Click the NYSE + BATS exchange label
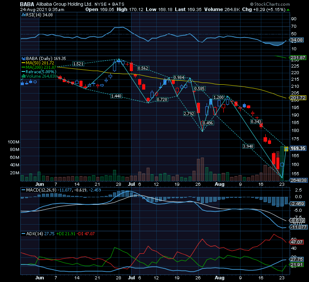Screen dimensions: 309x282 click(x=109, y=4)
